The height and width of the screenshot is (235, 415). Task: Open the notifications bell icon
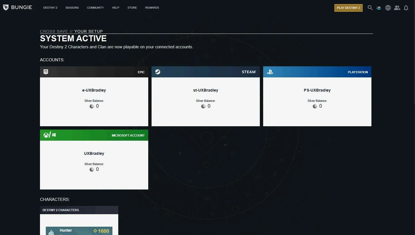[406, 8]
